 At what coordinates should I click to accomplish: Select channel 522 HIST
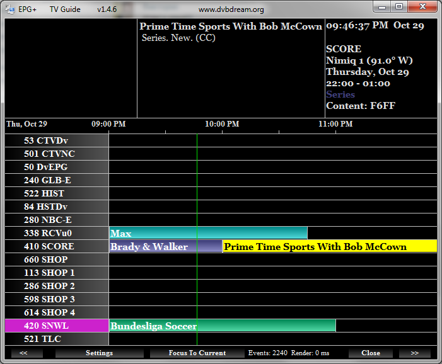coord(57,193)
